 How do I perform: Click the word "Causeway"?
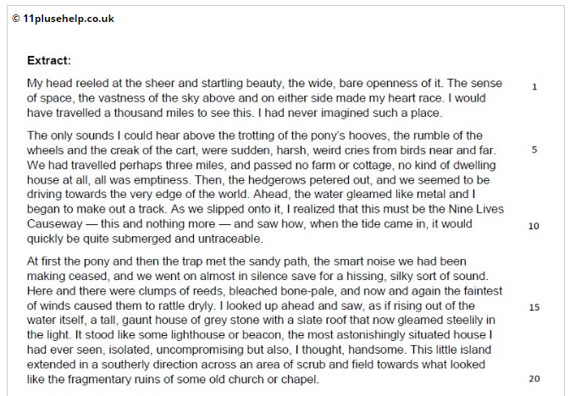click(54, 223)
